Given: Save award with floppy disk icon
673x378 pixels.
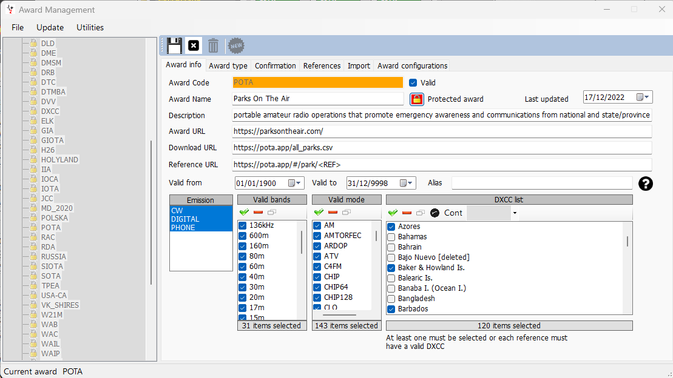Looking at the screenshot, I should pos(174,45).
